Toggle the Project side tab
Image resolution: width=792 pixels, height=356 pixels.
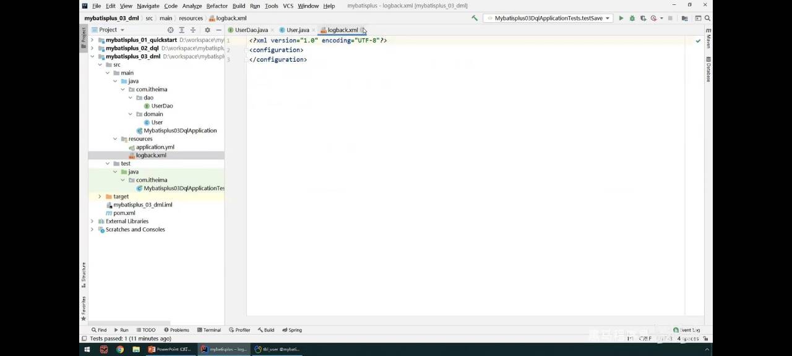84,38
